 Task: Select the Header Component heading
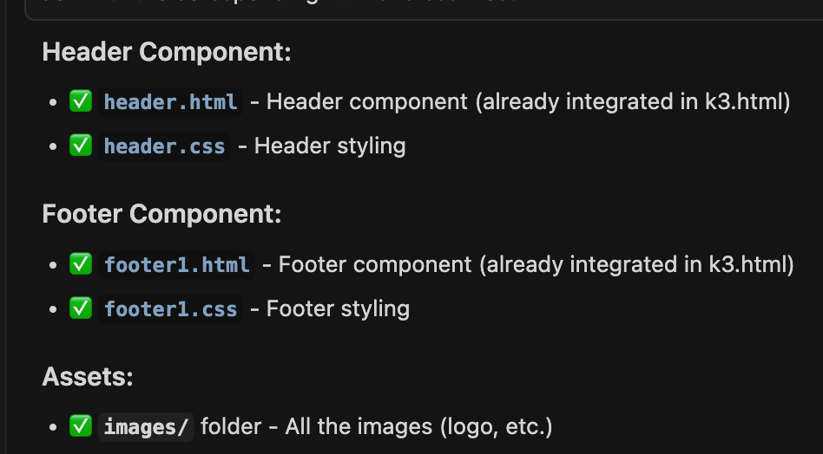tap(167, 52)
